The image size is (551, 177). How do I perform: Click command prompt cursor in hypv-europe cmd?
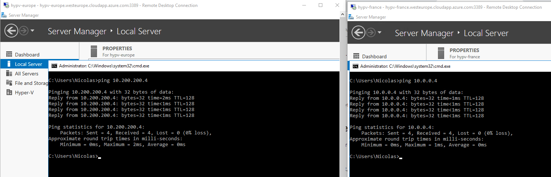[x=99, y=158]
